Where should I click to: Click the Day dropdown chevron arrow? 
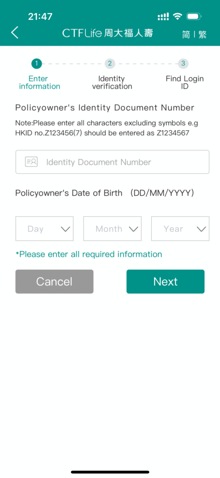(65, 229)
